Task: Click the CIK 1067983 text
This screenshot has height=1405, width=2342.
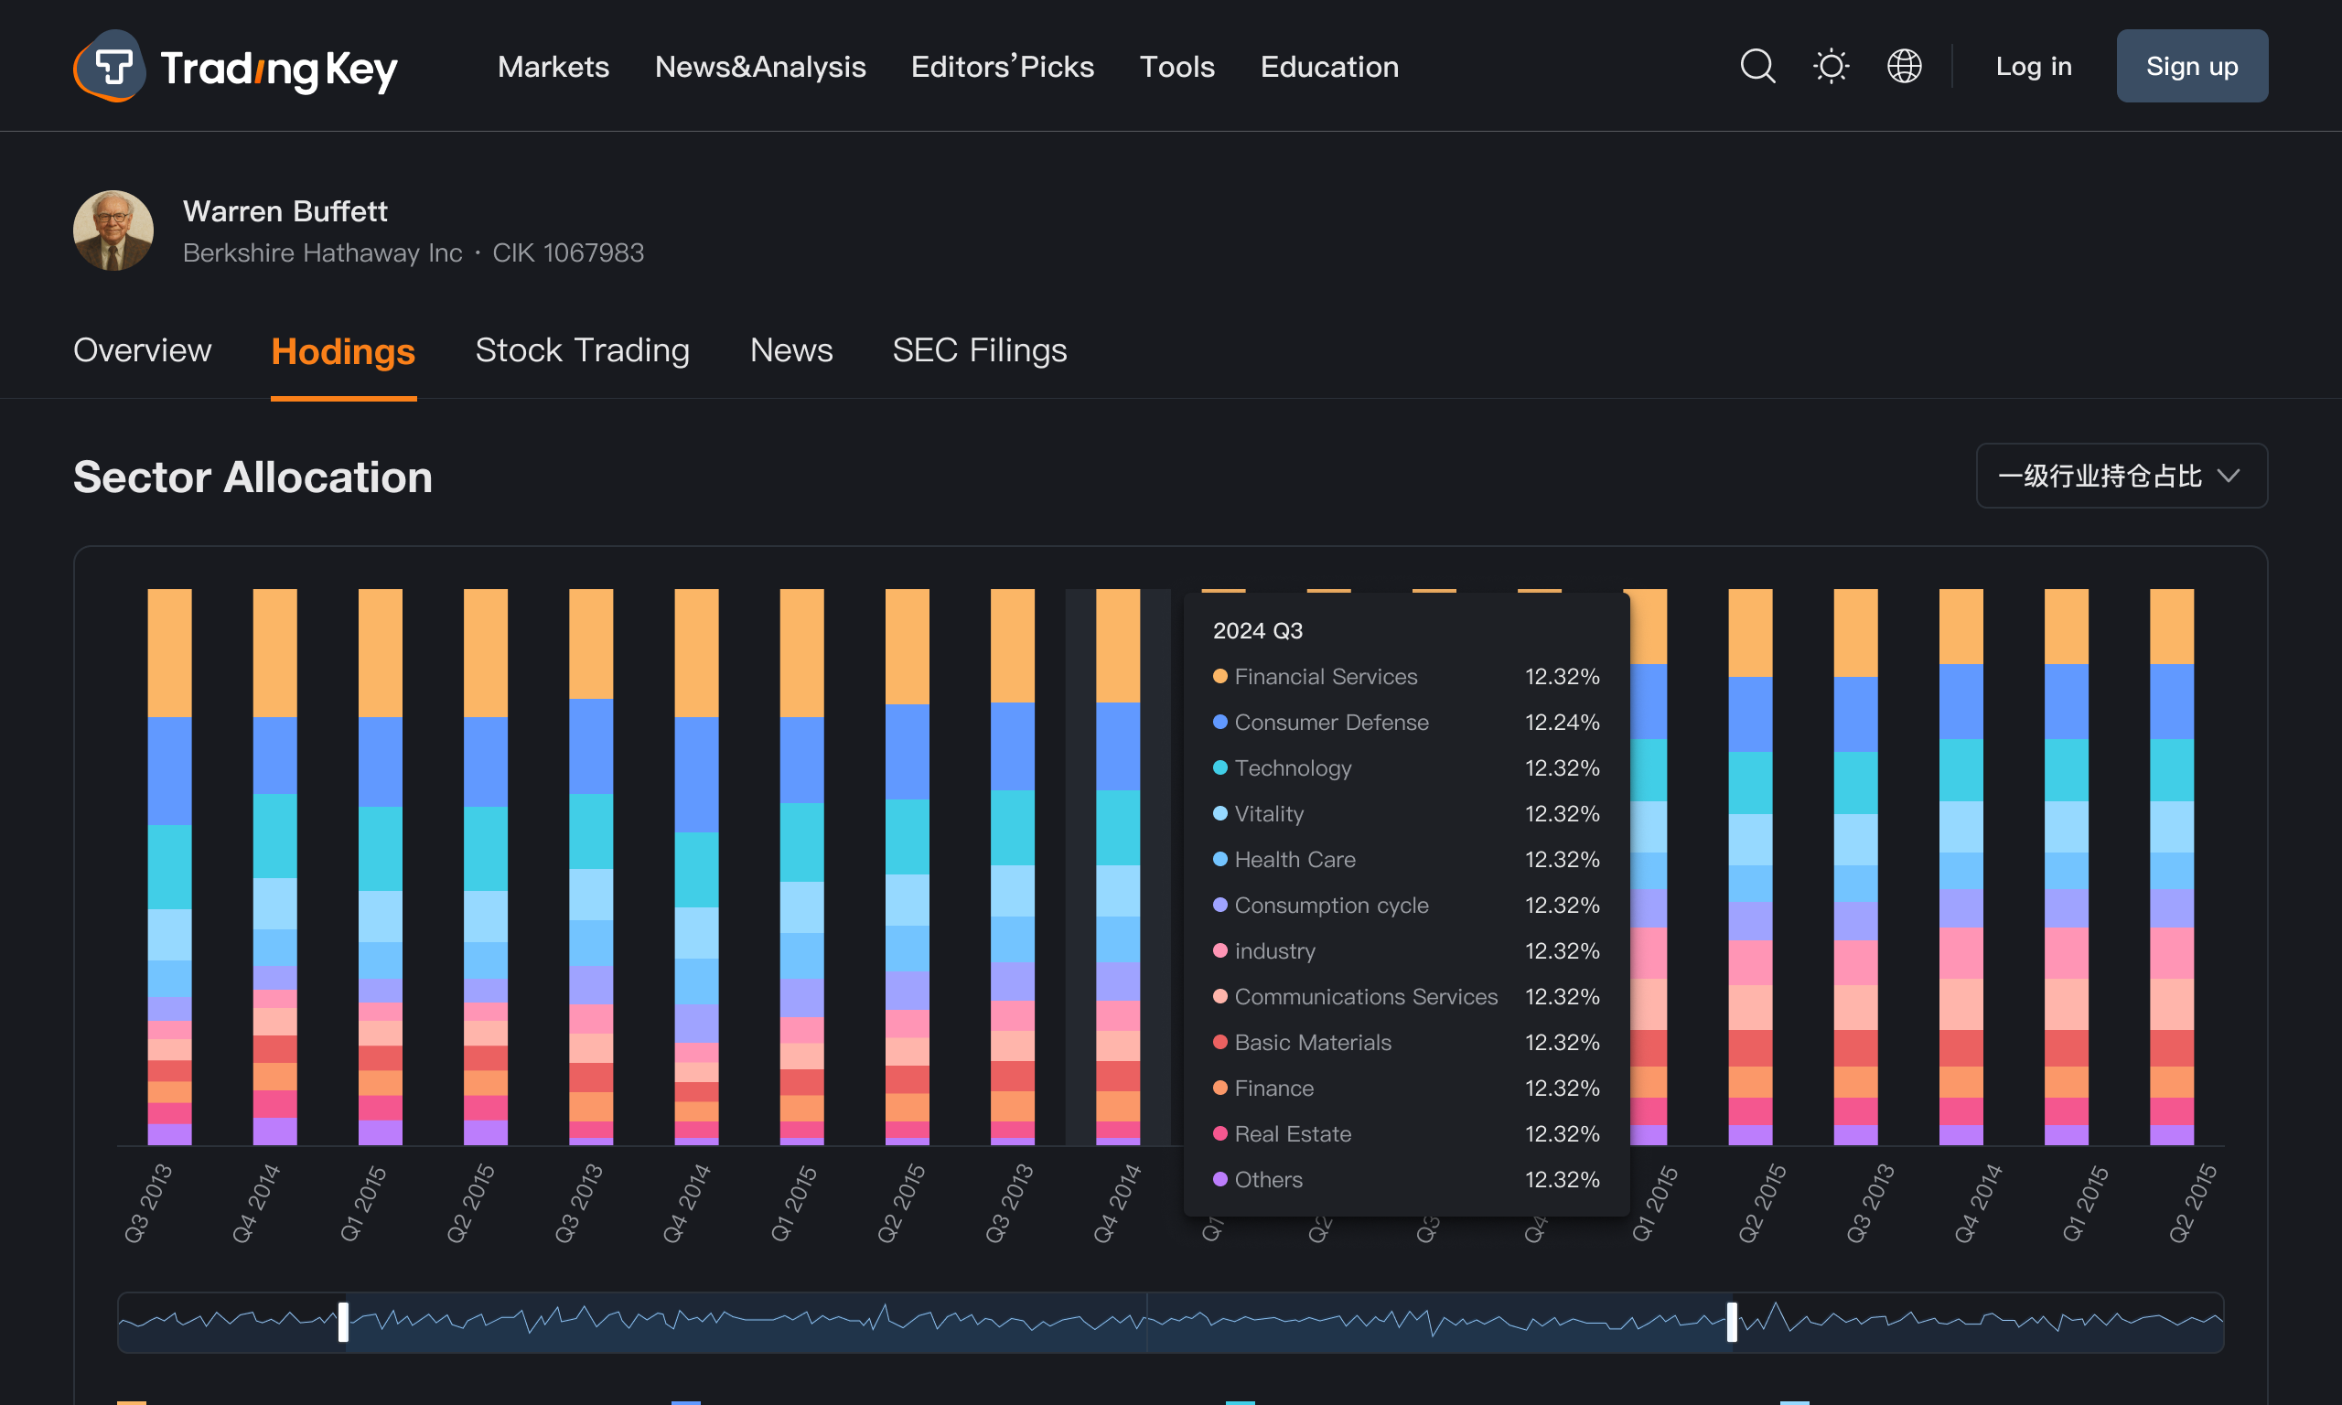Action: click(568, 252)
